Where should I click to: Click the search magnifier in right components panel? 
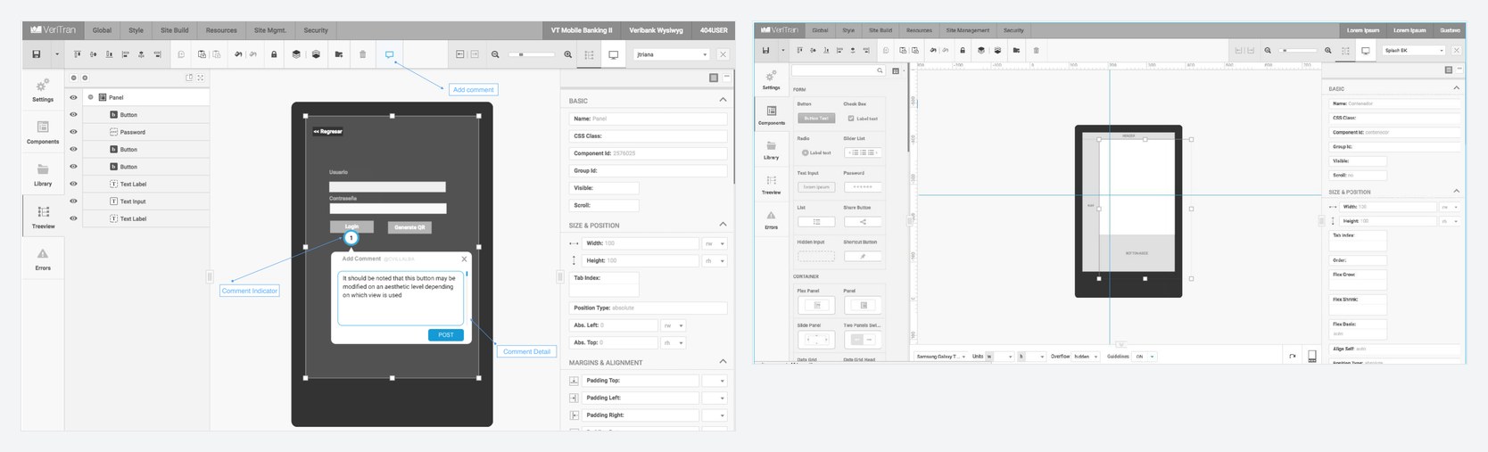880,70
